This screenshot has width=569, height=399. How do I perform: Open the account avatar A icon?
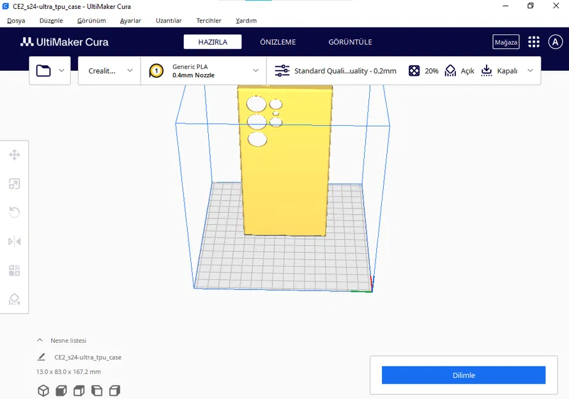[555, 41]
